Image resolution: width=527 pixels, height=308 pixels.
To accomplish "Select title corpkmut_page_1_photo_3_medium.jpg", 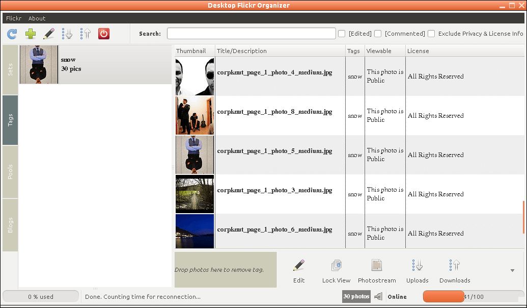I will pos(274,190).
